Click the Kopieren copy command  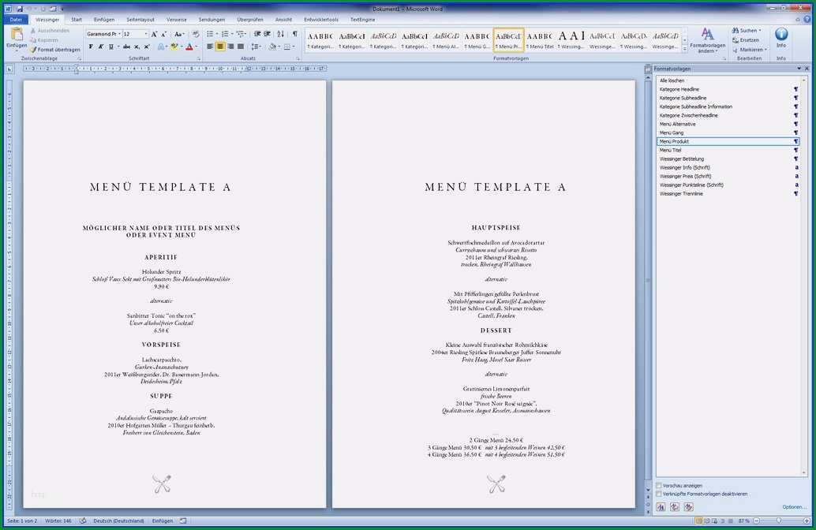(x=44, y=40)
